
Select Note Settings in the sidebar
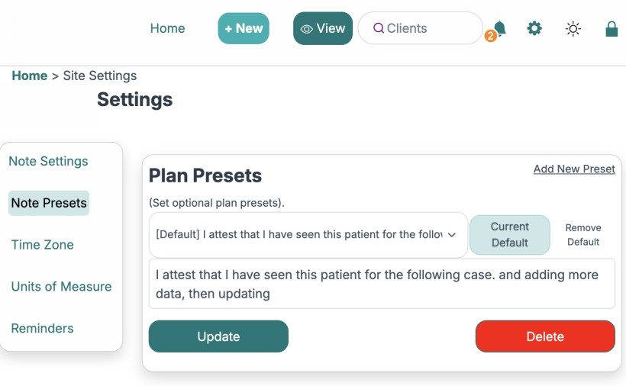coord(48,161)
